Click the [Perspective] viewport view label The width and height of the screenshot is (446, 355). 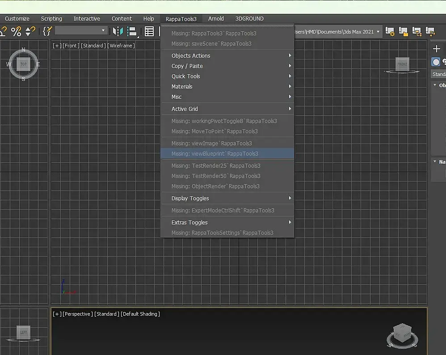78,314
